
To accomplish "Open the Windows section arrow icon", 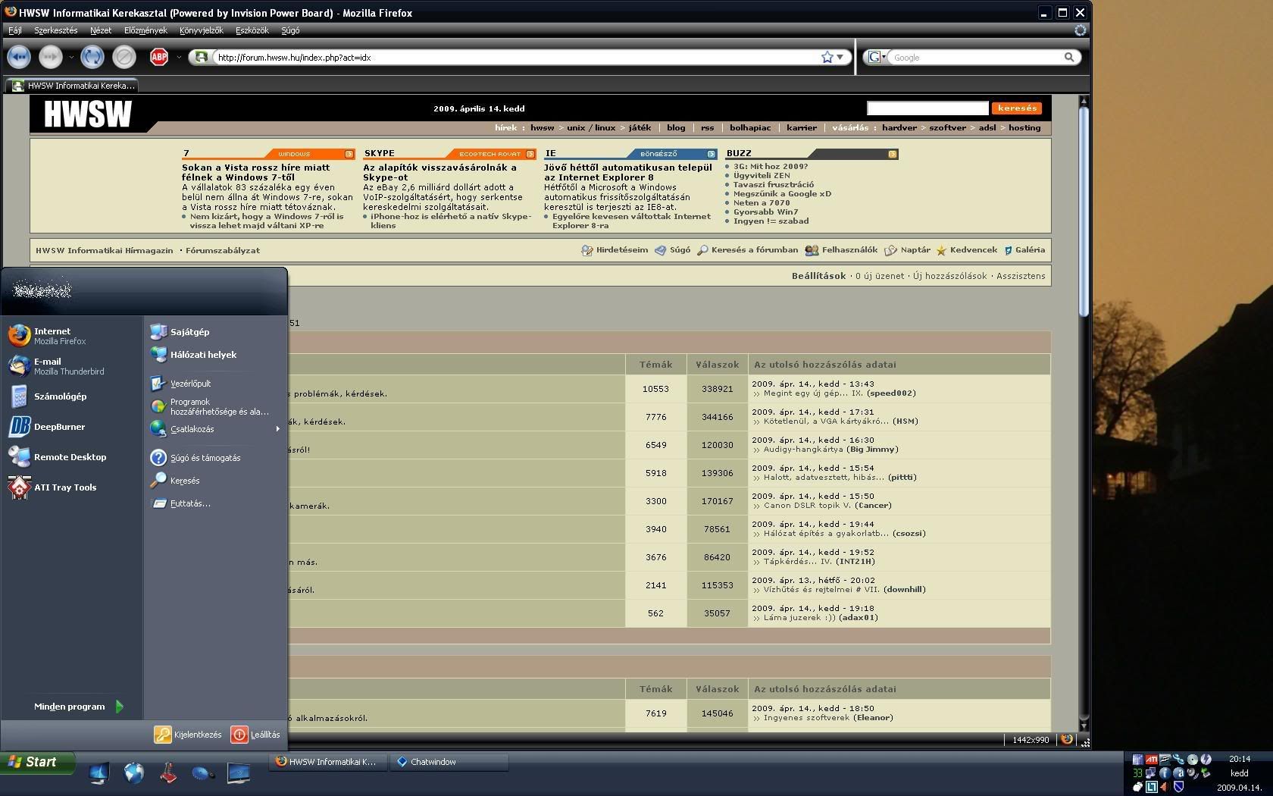I will (x=349, y=154).
